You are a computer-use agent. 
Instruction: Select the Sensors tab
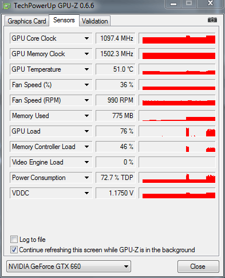(x=64, y=20)
